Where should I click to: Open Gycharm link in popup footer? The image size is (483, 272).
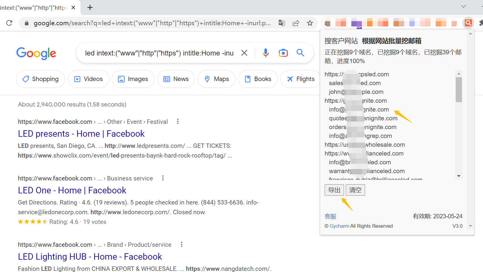339,226
